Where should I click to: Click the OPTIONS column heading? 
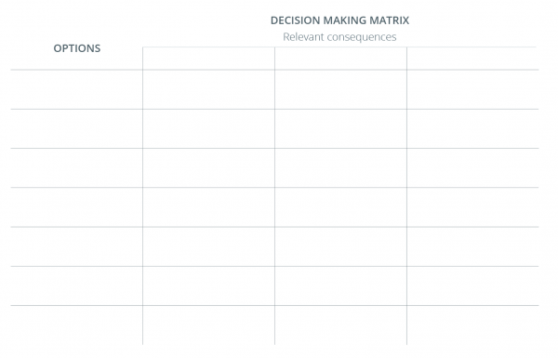[x=77, y=48]
